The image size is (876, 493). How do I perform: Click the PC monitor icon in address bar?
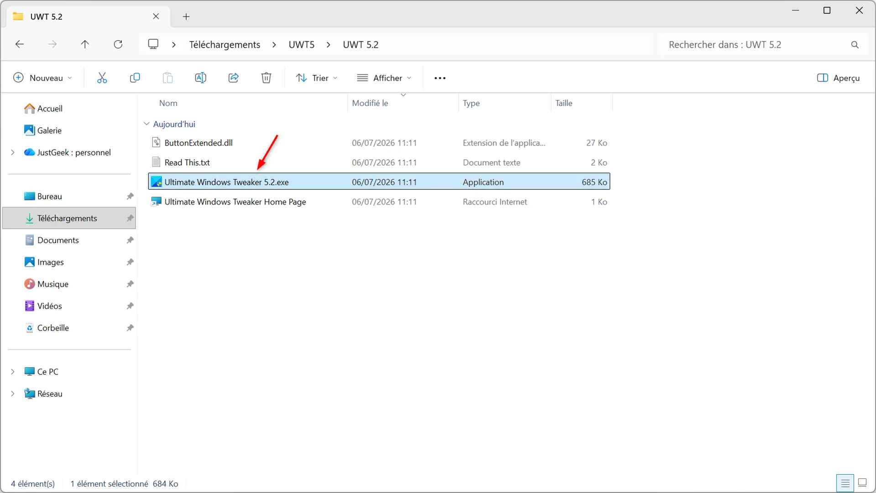153,44
